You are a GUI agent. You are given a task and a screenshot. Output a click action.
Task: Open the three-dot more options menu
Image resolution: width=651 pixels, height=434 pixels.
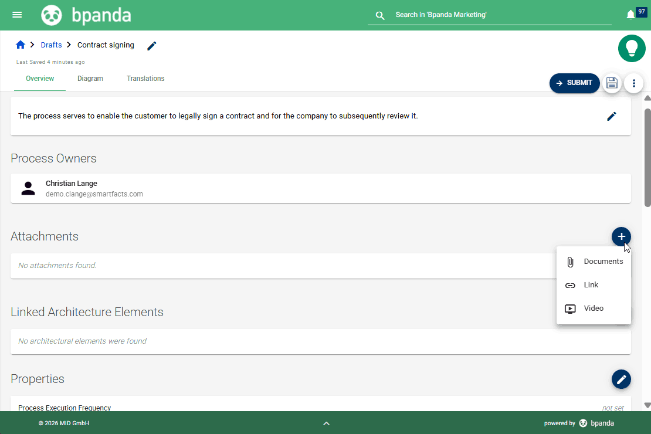coord(633,83)
